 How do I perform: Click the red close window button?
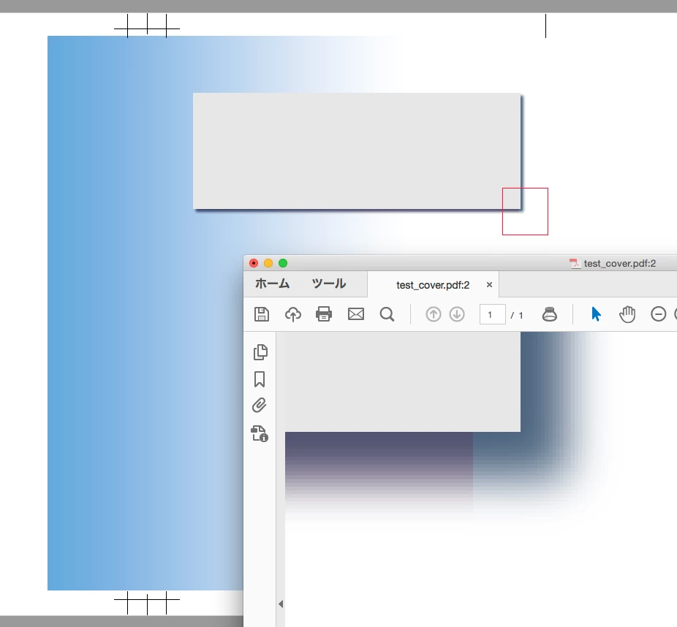tap(254, 263)
